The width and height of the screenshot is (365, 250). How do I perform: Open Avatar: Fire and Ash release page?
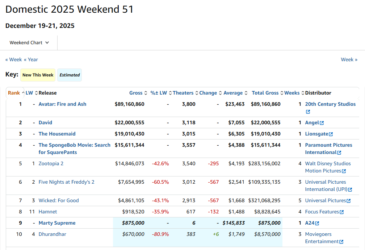pyautogui.click(x=62, y=104)
